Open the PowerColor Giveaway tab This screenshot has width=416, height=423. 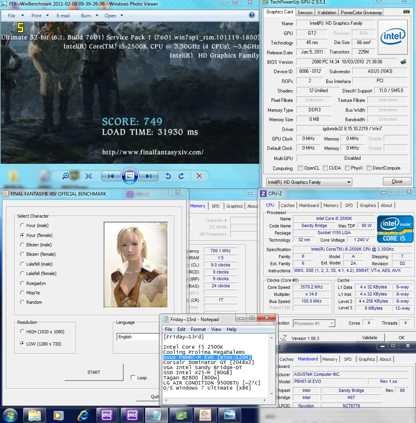coord(361,13)
